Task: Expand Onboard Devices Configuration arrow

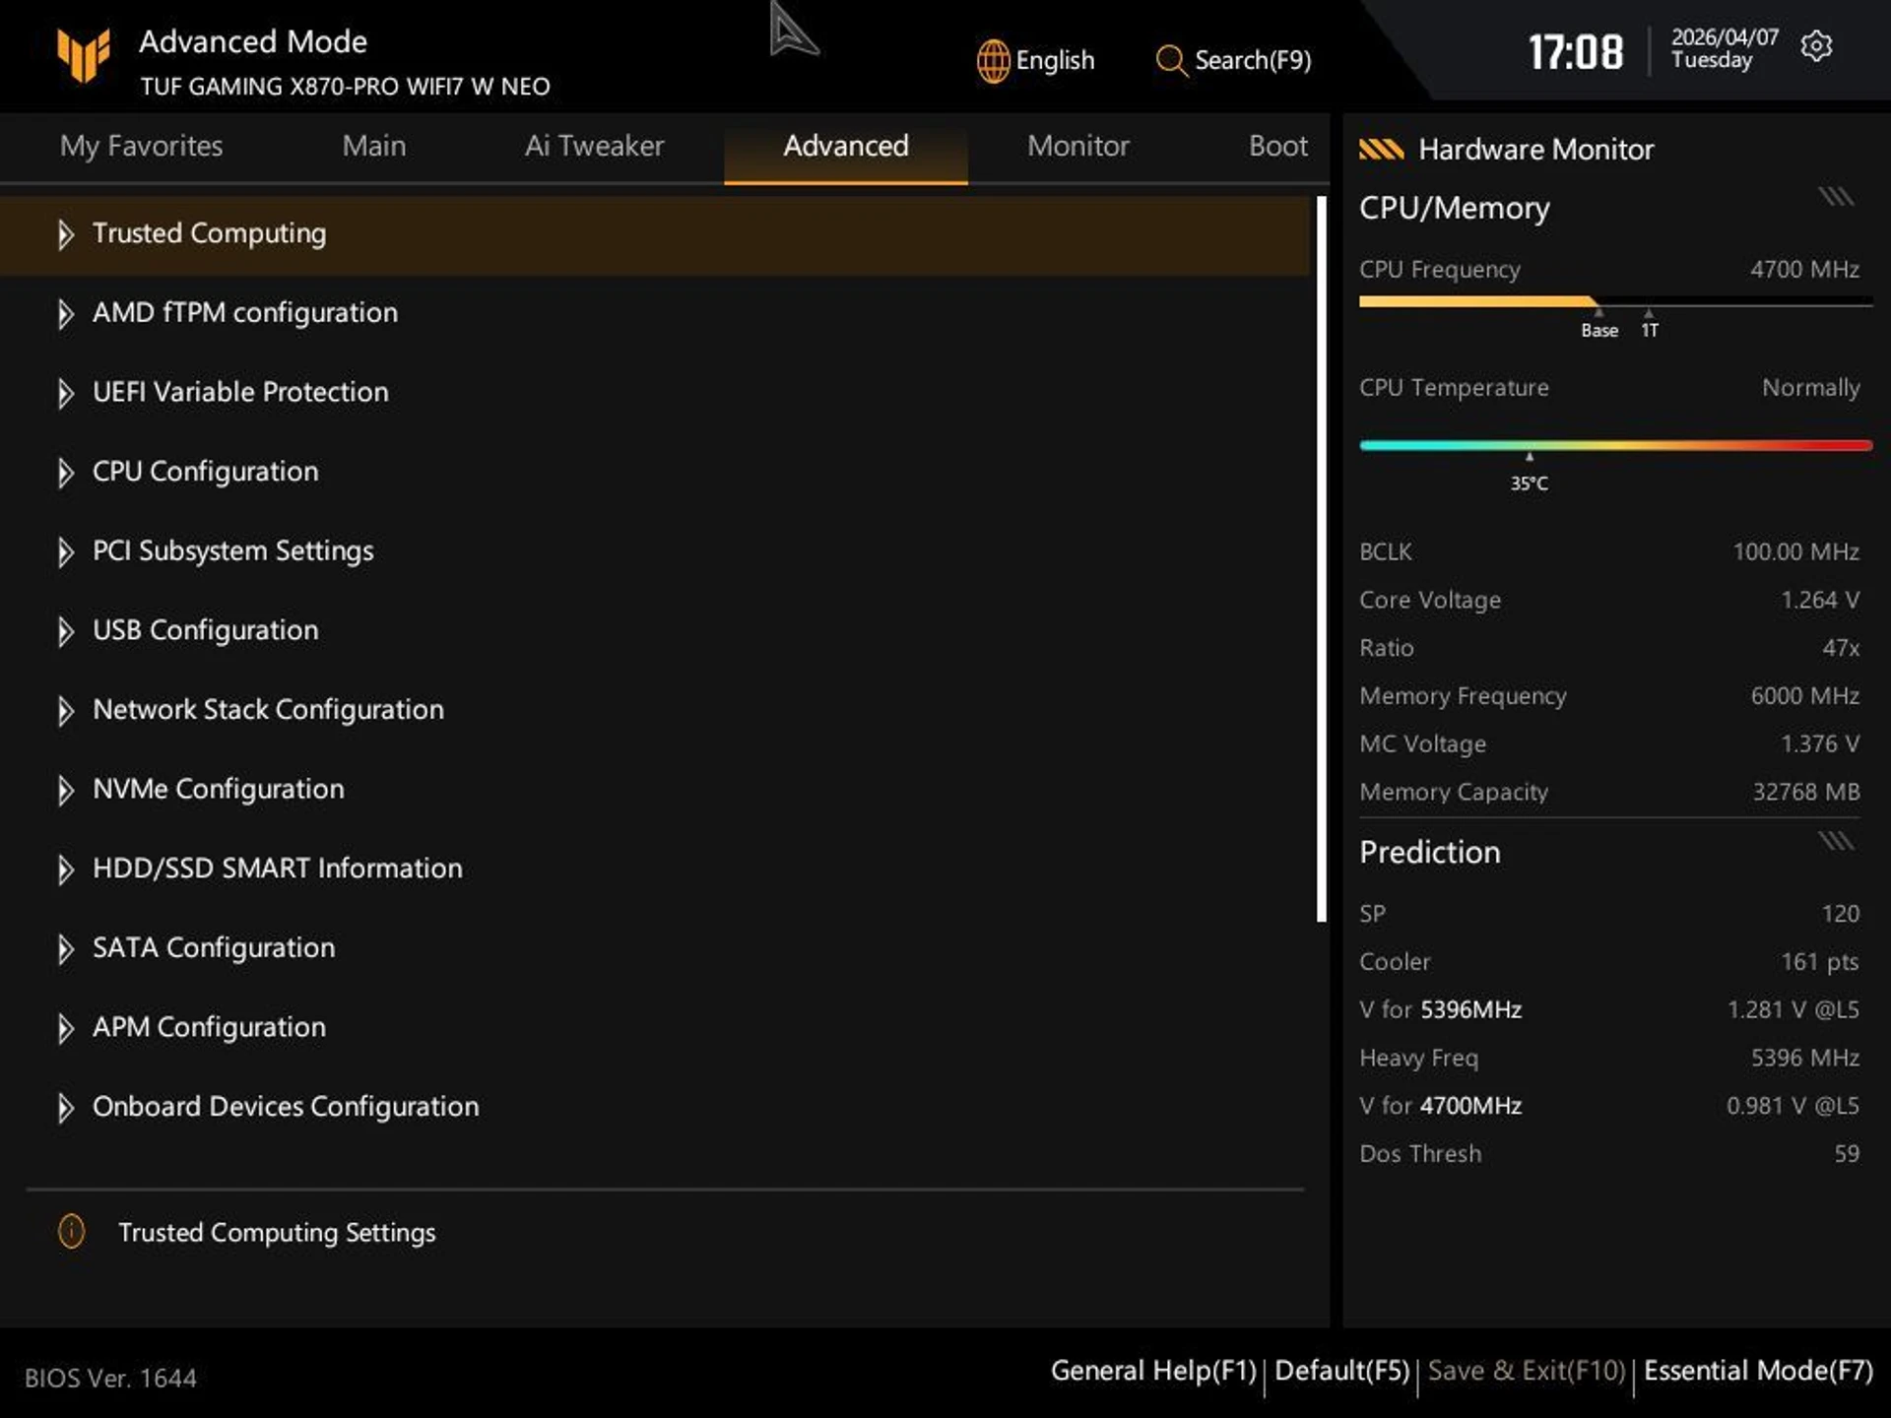Action: coord(65,1108)
